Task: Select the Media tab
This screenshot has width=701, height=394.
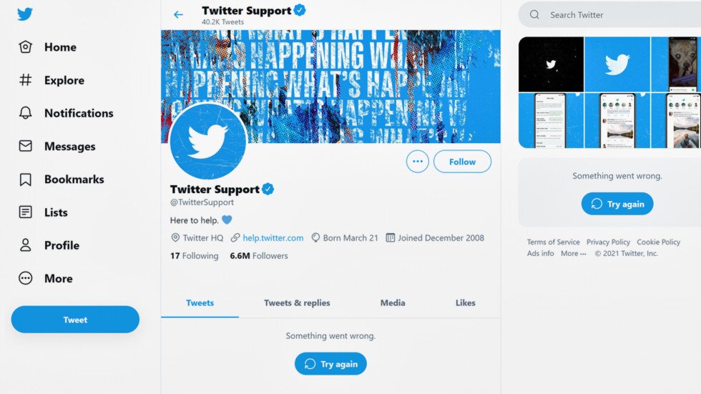Action: pos(393,302)
